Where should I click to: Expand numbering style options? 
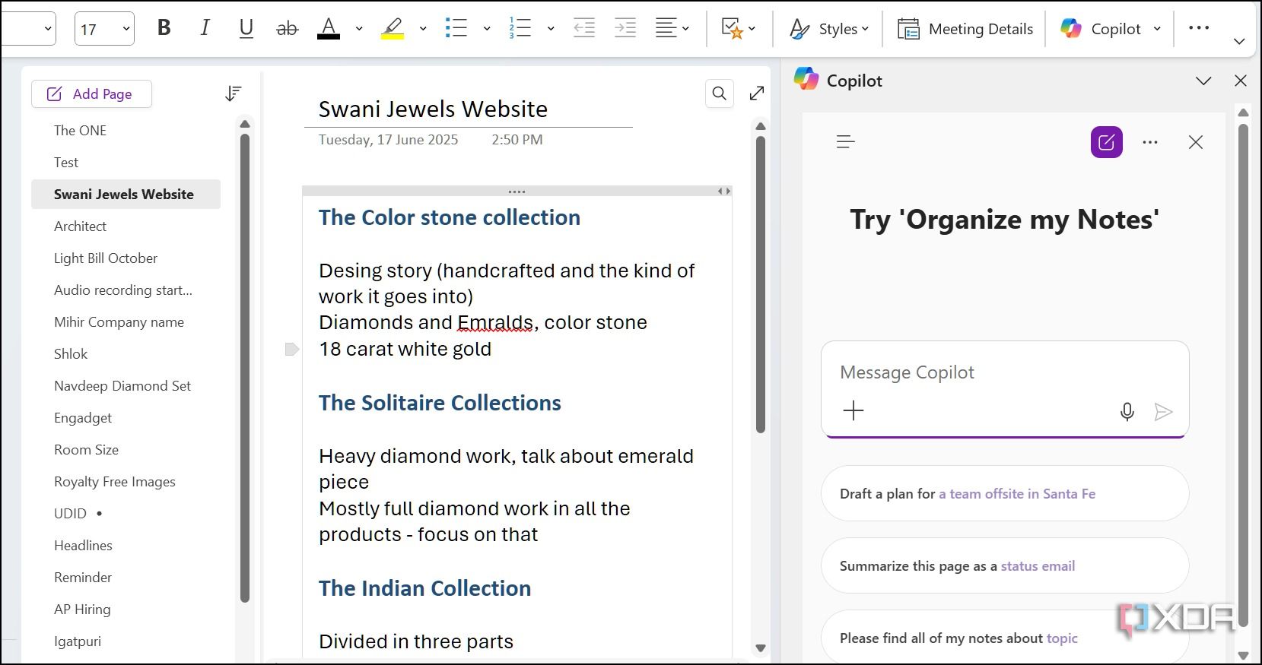(551, 29)
